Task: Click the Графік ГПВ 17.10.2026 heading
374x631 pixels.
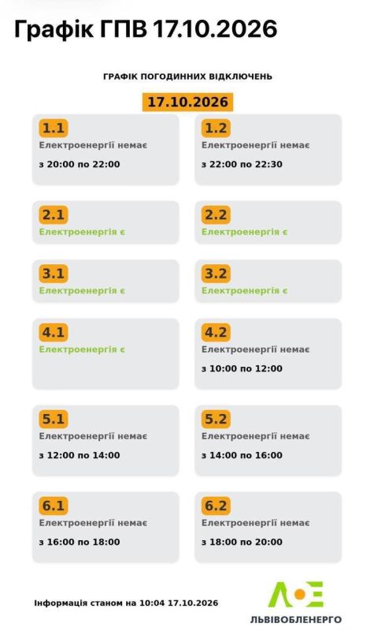Action: pyautogui.click(x=146, y=29)
